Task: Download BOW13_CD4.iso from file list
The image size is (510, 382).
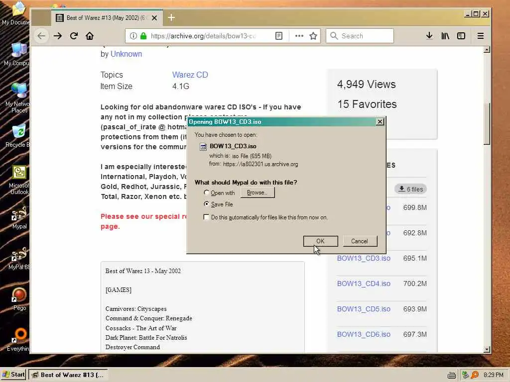Action: coord(364,284)
